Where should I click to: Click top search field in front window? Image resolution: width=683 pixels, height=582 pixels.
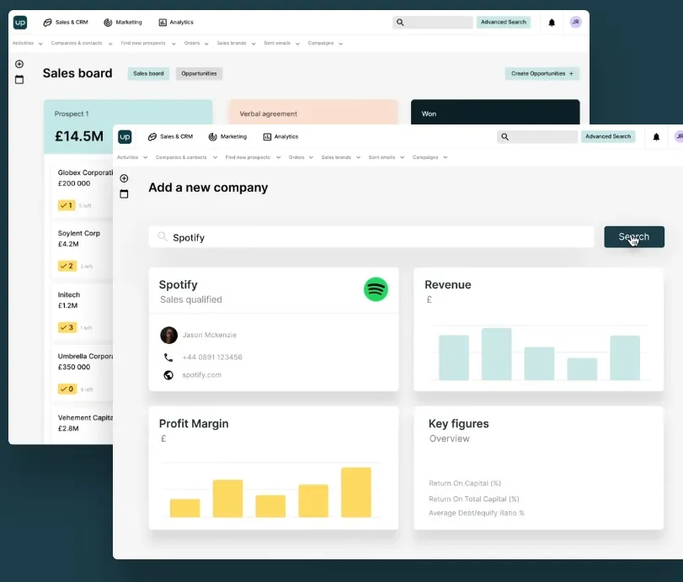pyautogui.click(x=537, y=136)
